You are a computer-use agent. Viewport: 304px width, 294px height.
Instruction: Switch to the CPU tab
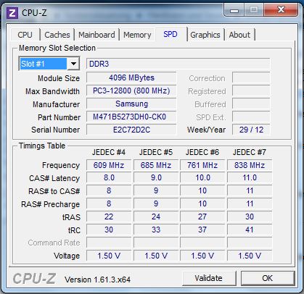point(25,35)
